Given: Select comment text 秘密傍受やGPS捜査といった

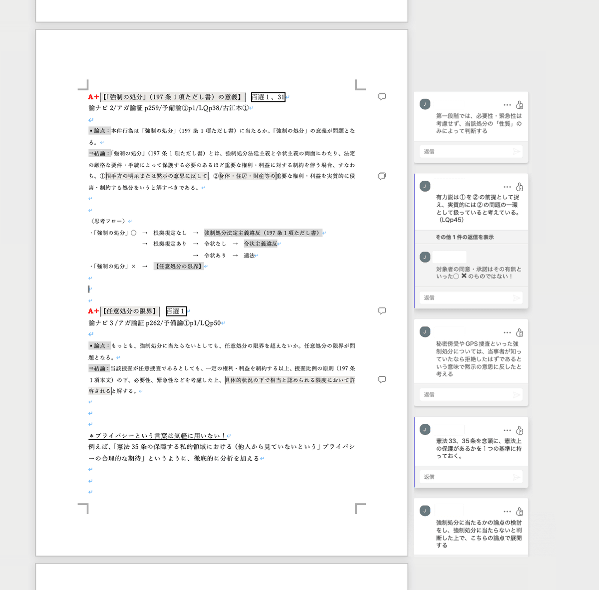Looking at the screenshot, I should [479, 359].
